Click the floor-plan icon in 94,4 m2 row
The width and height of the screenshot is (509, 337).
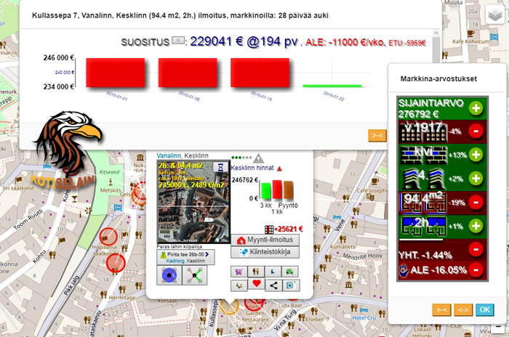pos(423,203)
